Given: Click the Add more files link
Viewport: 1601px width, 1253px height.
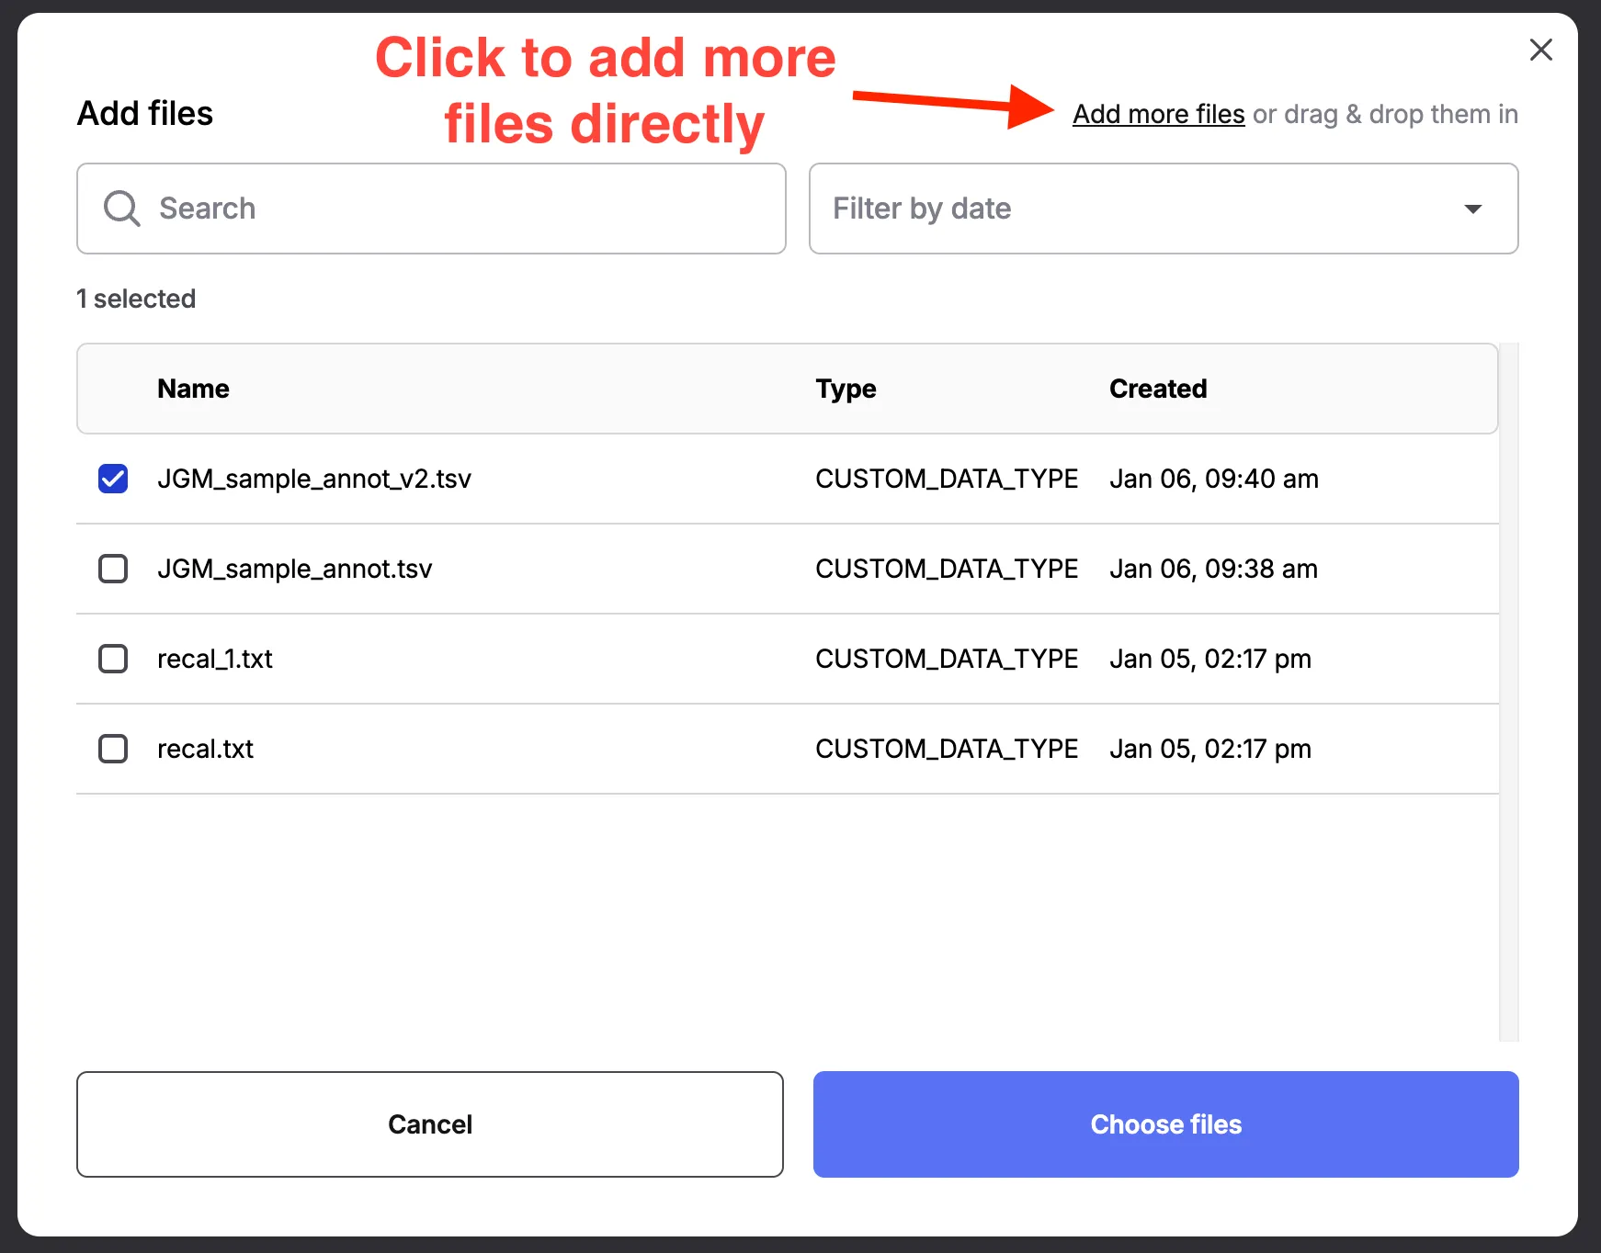Looking at the screenshot, I should 1158,114.
